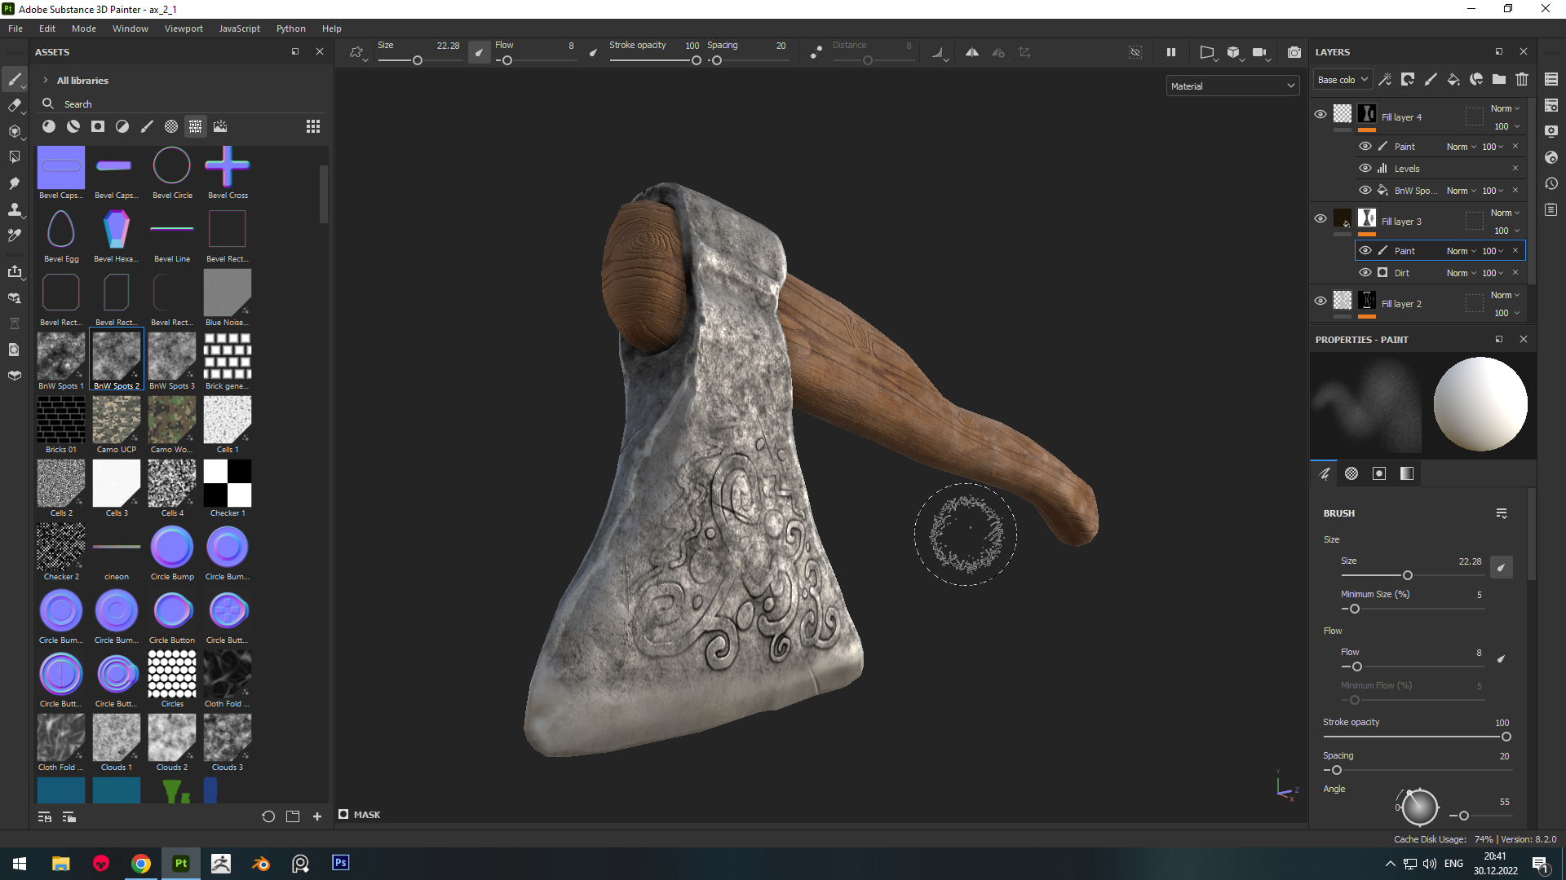Toggle symmetry icon in top toolbar
1566x880 pixels.
pos(972,52)
